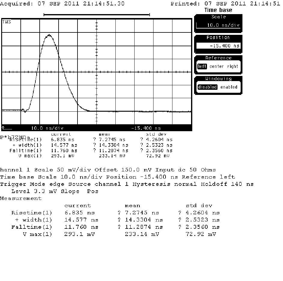Click the Trigger Mode edge settings line
This screenshot has width=283, height=281.
[126, 184]
